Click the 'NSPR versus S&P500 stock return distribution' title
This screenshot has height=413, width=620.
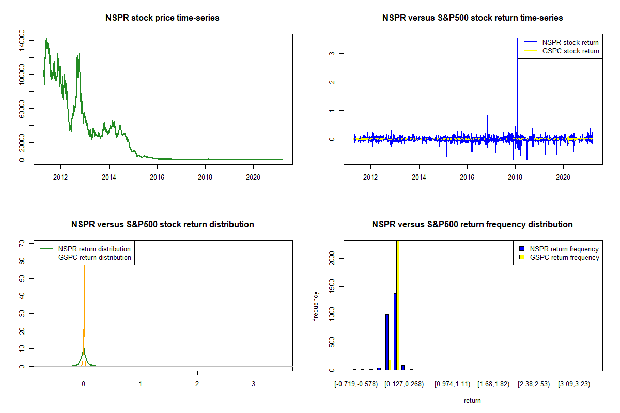[x=162, y=225]
